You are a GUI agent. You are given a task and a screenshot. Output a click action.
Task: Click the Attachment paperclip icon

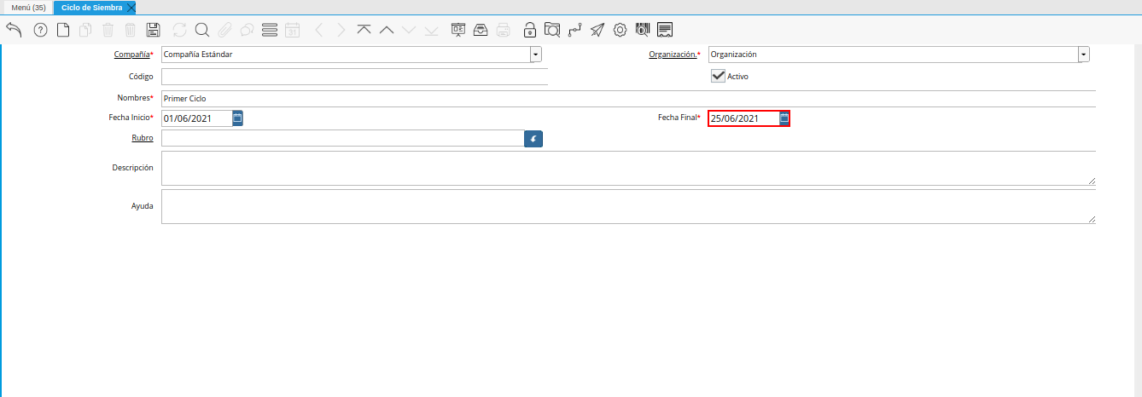pyautogui.click(x=224, y=30)
